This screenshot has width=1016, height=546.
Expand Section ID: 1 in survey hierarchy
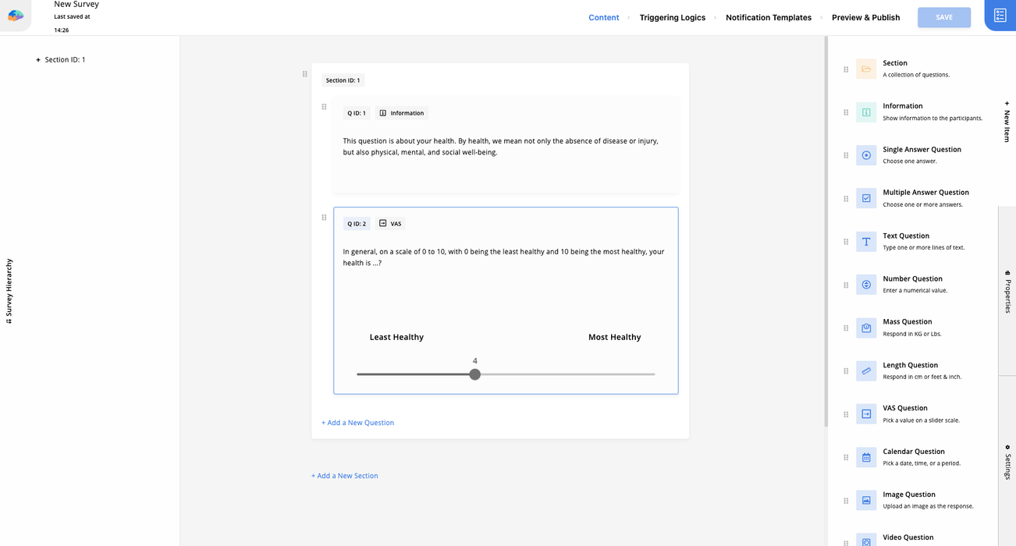click(37, 59)
